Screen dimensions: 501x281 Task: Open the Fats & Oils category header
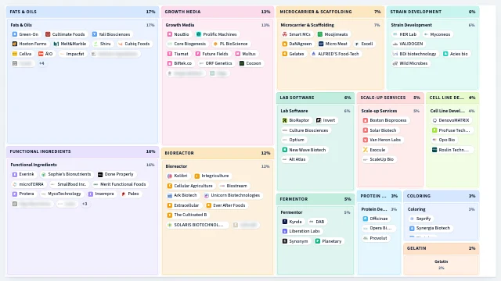[x=82, y=12]
